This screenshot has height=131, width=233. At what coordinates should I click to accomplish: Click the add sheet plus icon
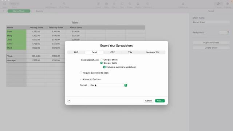click(4, 11)
